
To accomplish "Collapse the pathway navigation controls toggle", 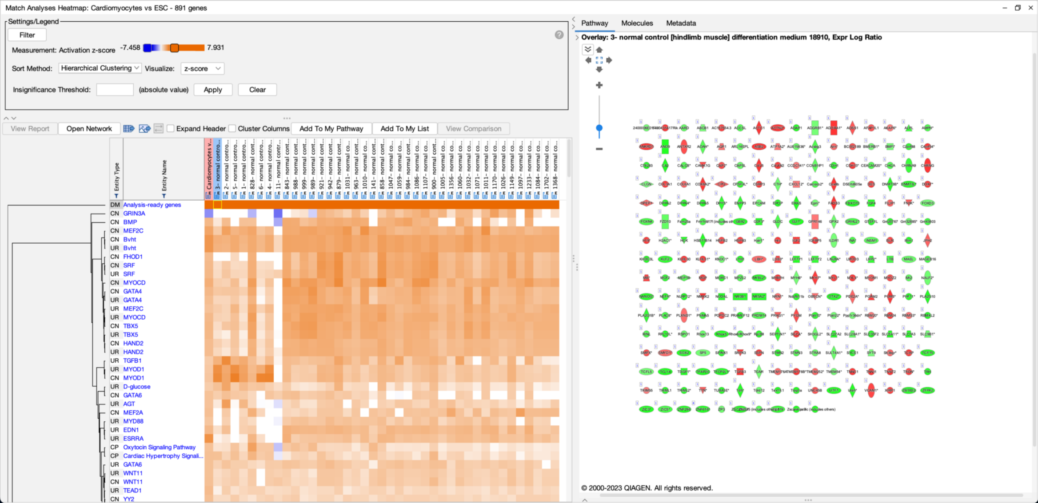I will tap(587, 49).
